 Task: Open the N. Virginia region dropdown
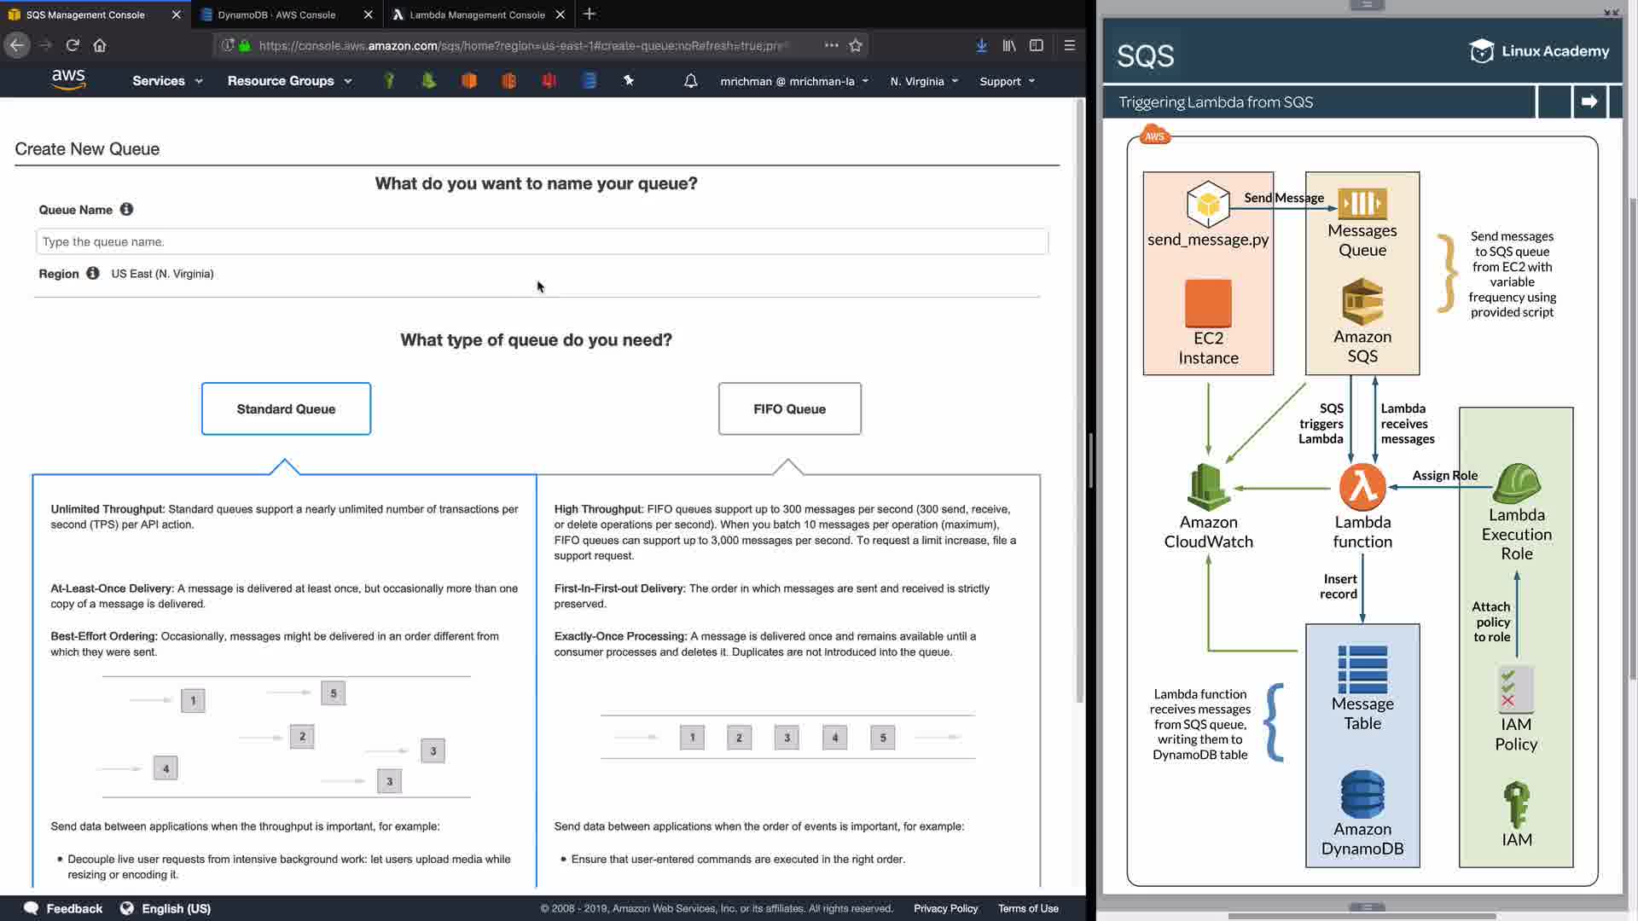pyautogui.click(x=924, y=81)
